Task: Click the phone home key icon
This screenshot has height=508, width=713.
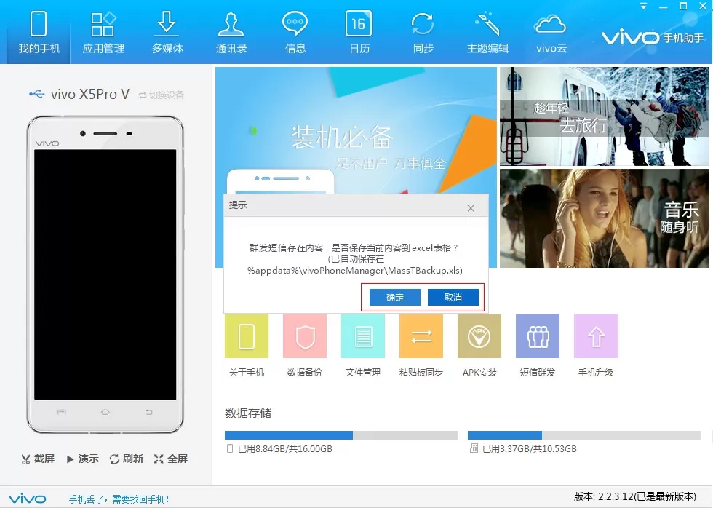Action: pyautogui.click(x=105, y=412)
